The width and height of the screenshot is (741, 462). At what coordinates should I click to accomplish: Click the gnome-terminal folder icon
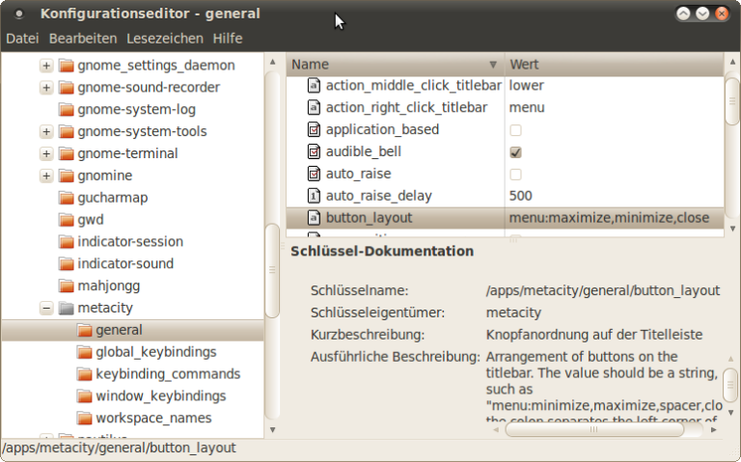[67, 153]
